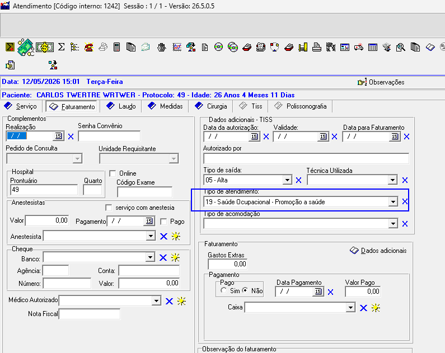Viewport: 445px width, 353px height.
Task: Open the Polissonografia tab
Action: tap(301, 106)
